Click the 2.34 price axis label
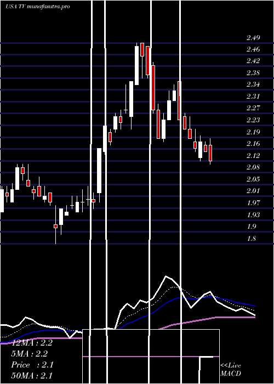Viewport: 274px width, 384px height. (253, 84)
